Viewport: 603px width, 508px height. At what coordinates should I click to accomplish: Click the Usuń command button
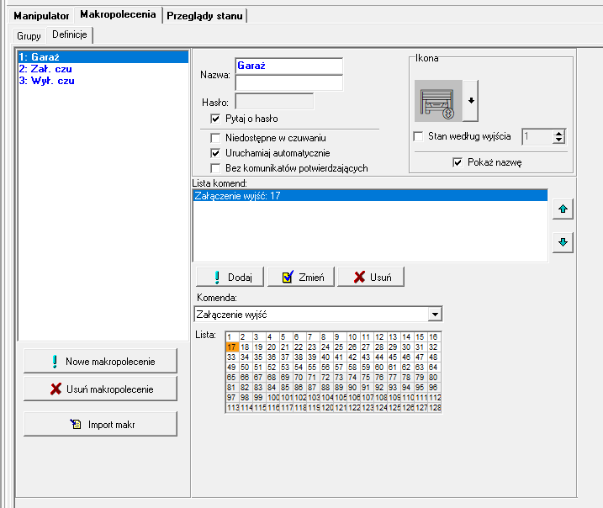[x=371, y=277]
